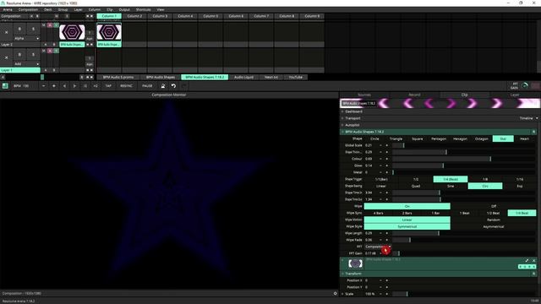Halve the BPM with the /2 button
The image size is (541, 304).
coord(85,86)
